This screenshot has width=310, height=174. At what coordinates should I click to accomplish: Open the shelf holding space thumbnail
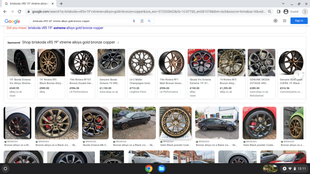coord(270,169)
